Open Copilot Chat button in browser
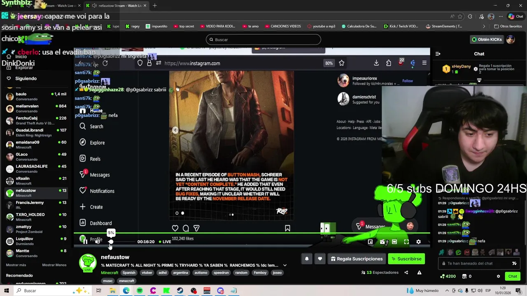 [516, 16]
